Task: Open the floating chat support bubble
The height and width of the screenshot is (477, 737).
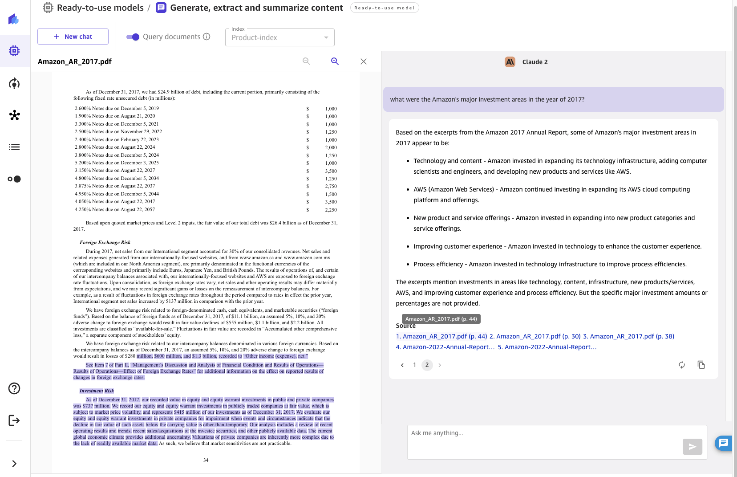Action: (x=724, y=443)
